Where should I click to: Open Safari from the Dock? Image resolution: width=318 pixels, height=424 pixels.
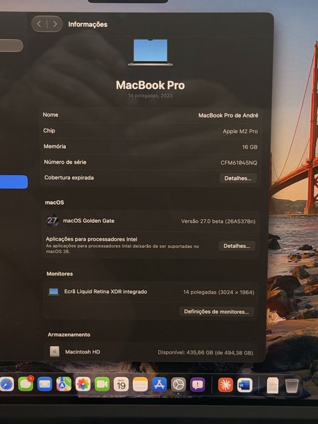click(7, 384)
